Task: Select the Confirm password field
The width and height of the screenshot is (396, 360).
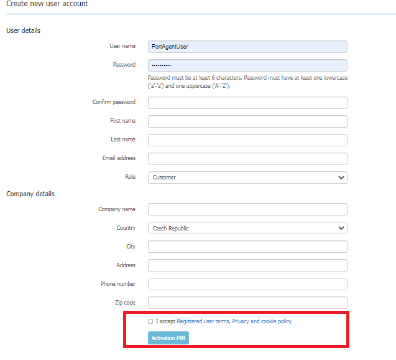Action: tap(247, 103)
